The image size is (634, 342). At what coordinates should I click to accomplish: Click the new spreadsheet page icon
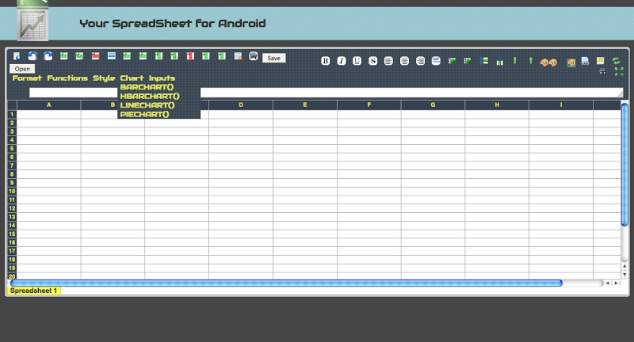pyautogui.click(x=17, y=56)
